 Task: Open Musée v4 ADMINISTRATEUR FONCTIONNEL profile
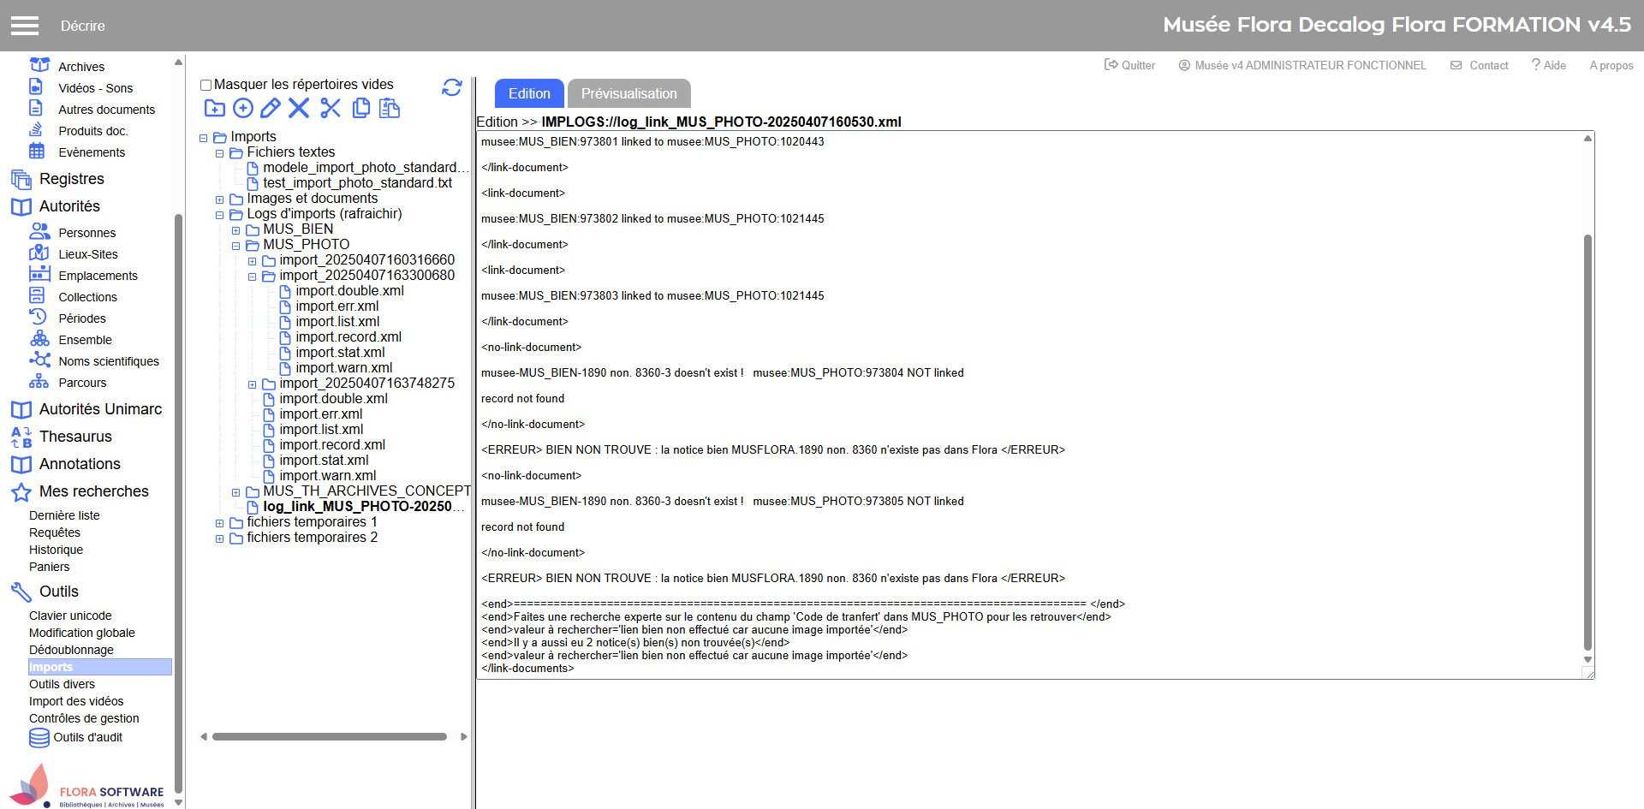point(1302,65)
